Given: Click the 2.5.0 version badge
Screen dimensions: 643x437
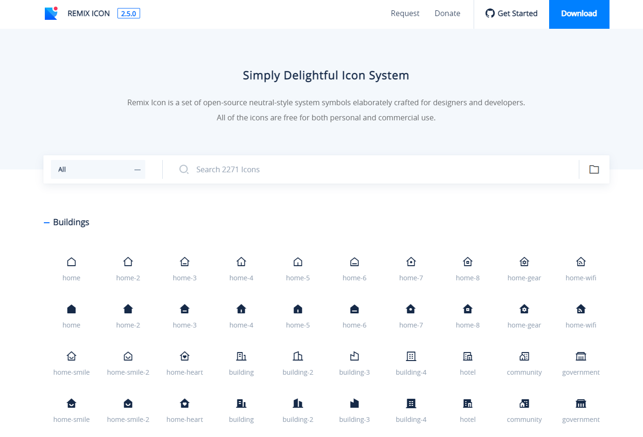Looking at the screenshot, I should 129,14.
